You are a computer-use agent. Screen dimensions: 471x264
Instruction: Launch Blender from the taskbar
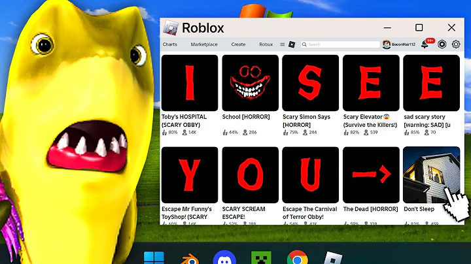pyautogui.click(x=190, y=259)
